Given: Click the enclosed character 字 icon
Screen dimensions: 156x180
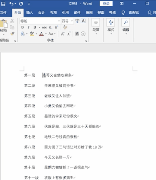Looking at the screenshot, I should point(83,34).
